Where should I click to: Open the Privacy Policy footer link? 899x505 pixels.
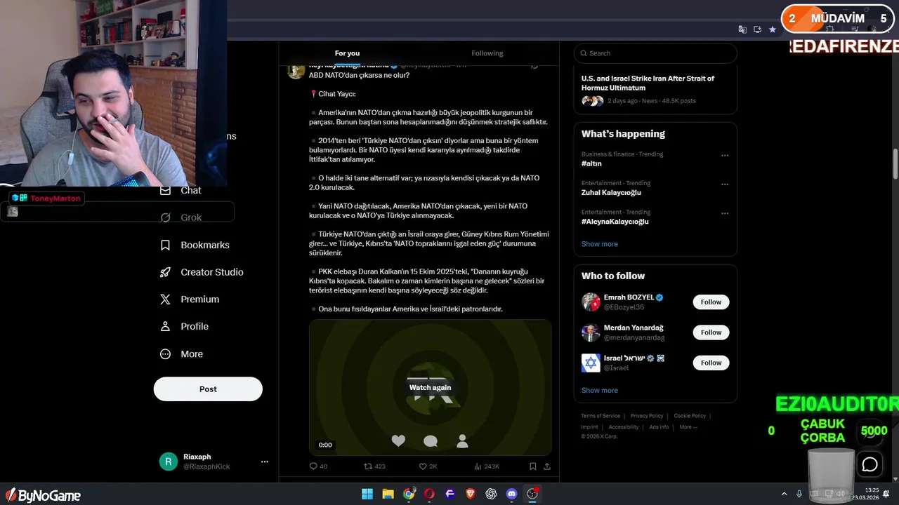pos(647,416)
